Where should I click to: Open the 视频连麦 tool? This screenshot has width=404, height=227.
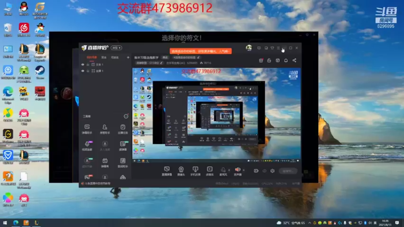coord(87,146)
